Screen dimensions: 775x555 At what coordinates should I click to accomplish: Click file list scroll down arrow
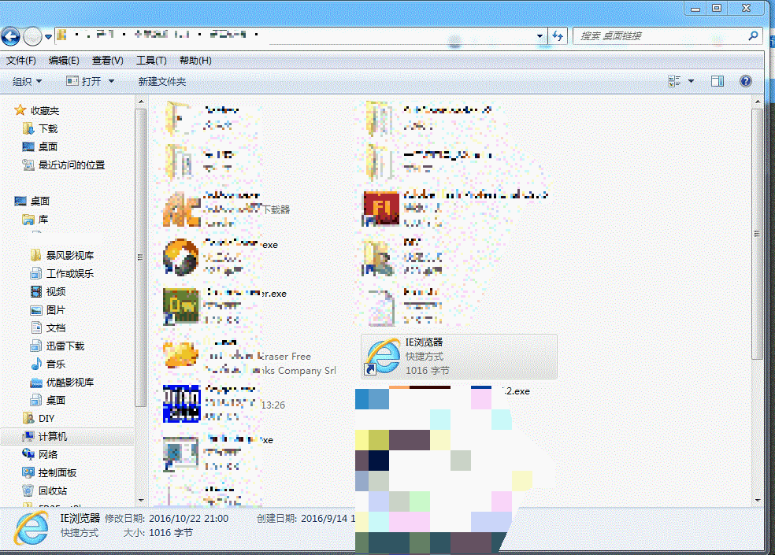coord(757,501)
